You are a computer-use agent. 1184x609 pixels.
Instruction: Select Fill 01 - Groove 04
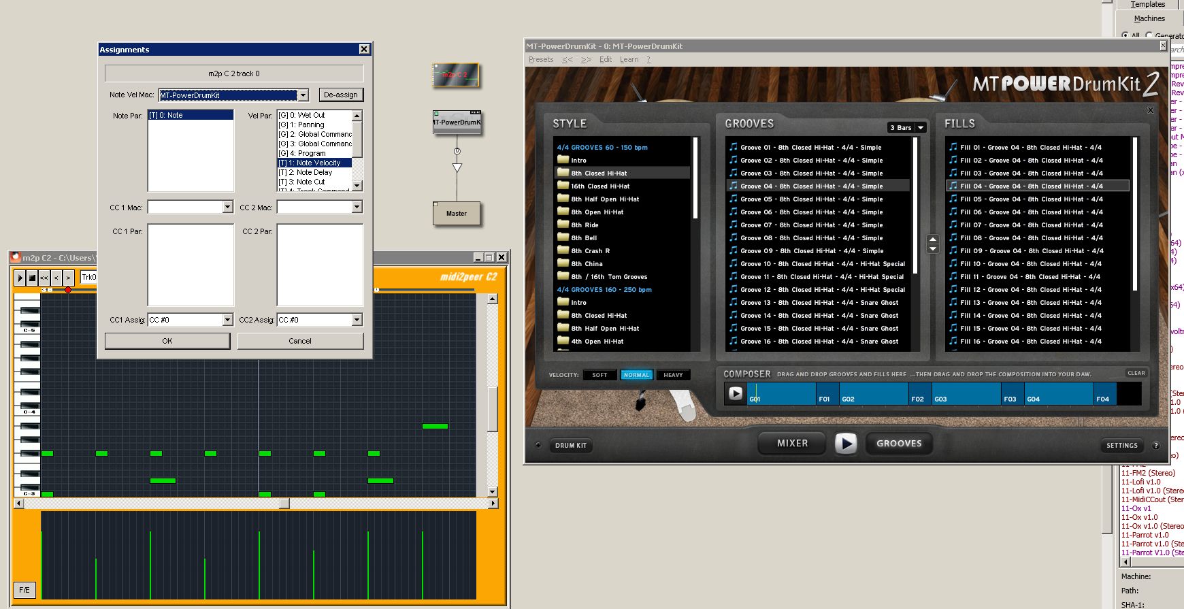pos(1038,147)
